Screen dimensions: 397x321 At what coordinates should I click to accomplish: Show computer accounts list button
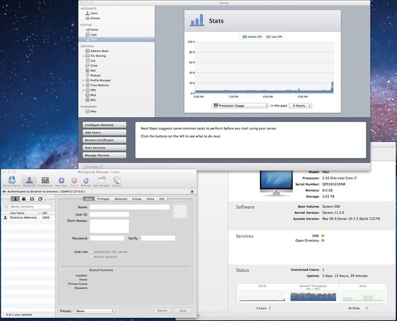pos(32,199)
